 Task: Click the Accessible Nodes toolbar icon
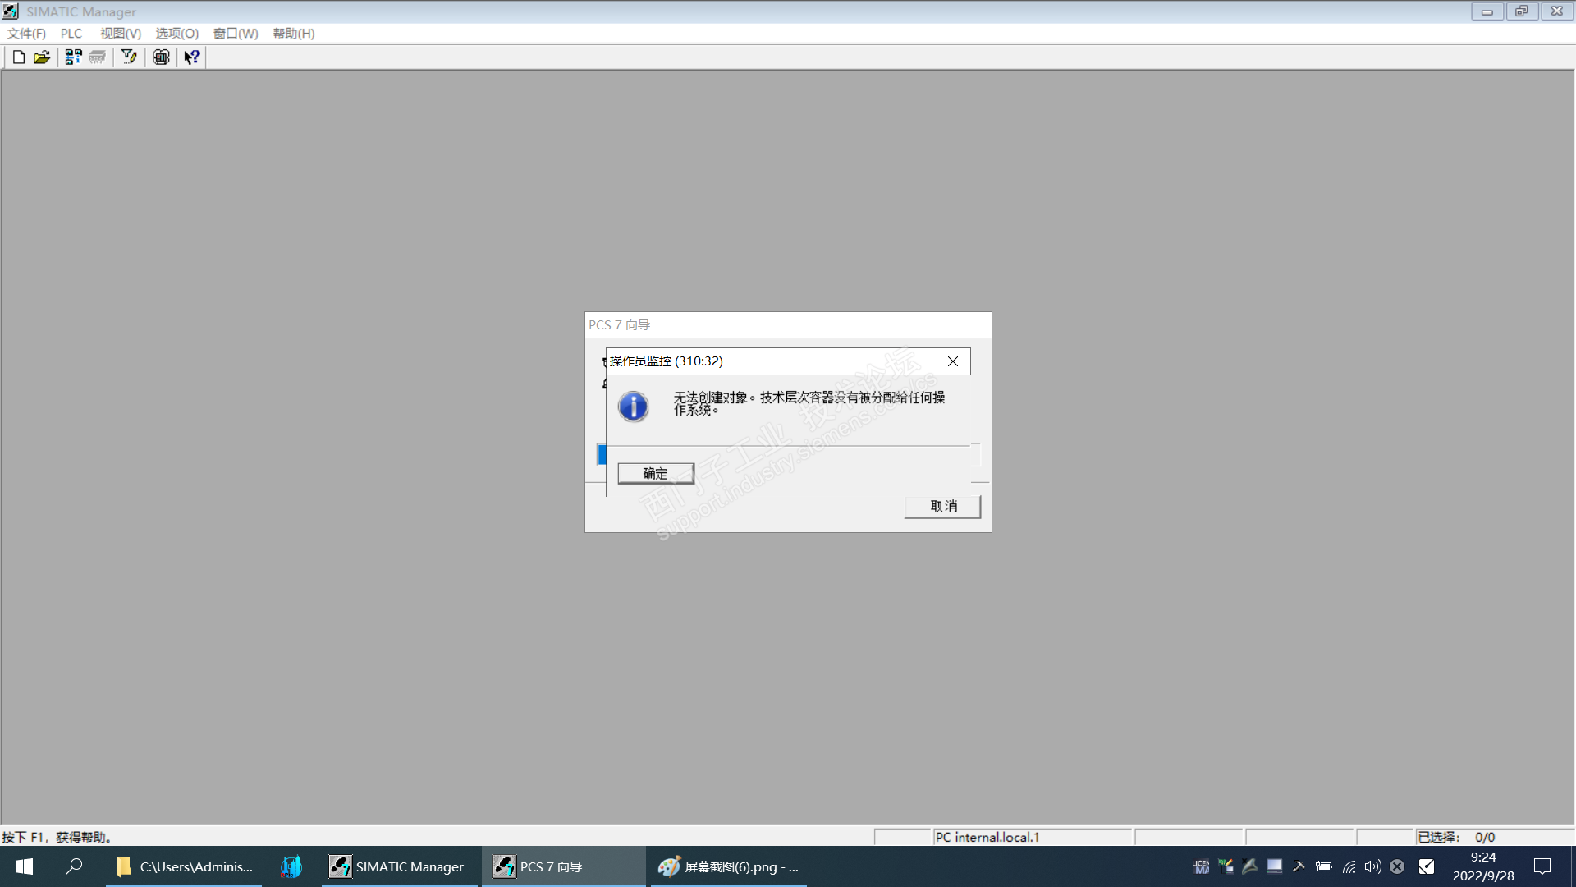(x=73, y=57)
